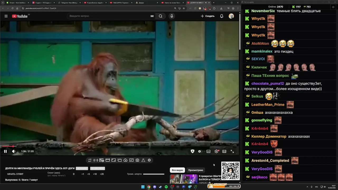Open the Windows Start menu

(x=143, y=187)
